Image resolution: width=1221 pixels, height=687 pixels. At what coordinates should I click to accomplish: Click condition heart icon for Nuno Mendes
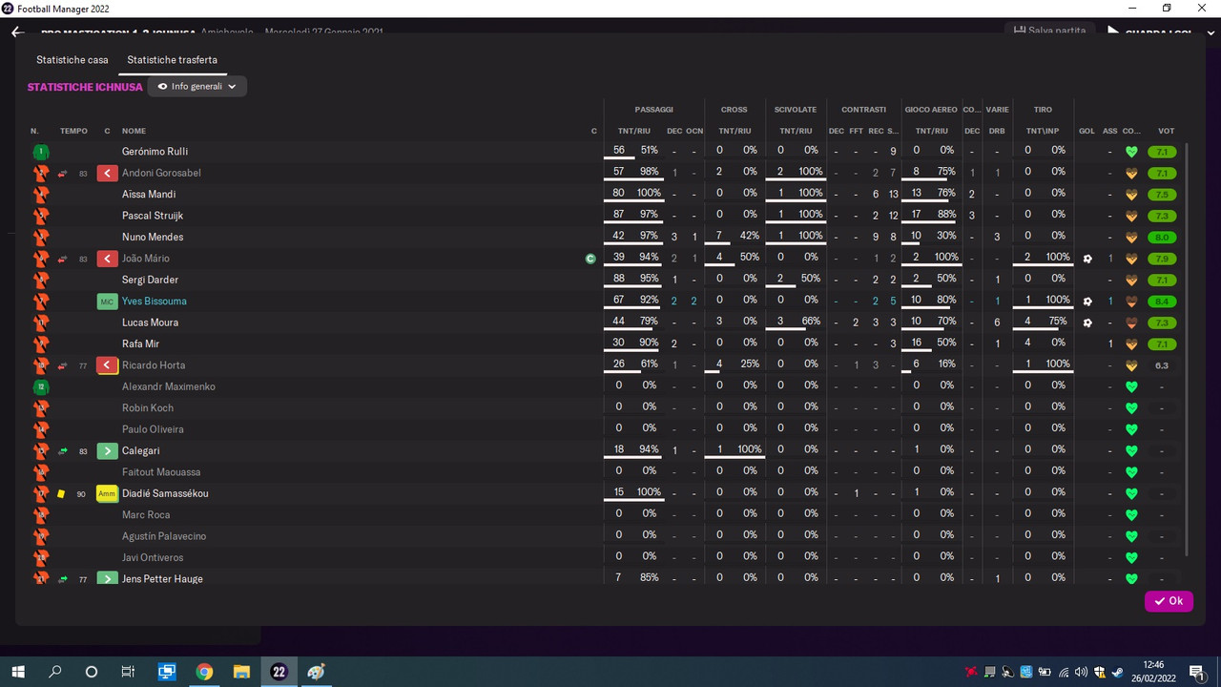[x=1132, y=238]
